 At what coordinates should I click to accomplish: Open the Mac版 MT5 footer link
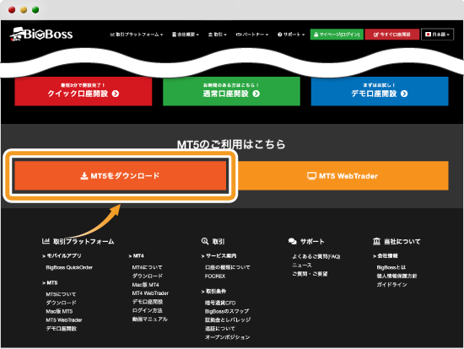59,311
